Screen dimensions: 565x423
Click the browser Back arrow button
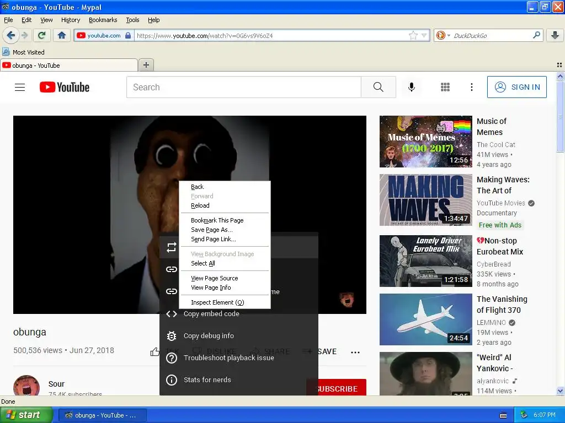(x=10, y=35)
